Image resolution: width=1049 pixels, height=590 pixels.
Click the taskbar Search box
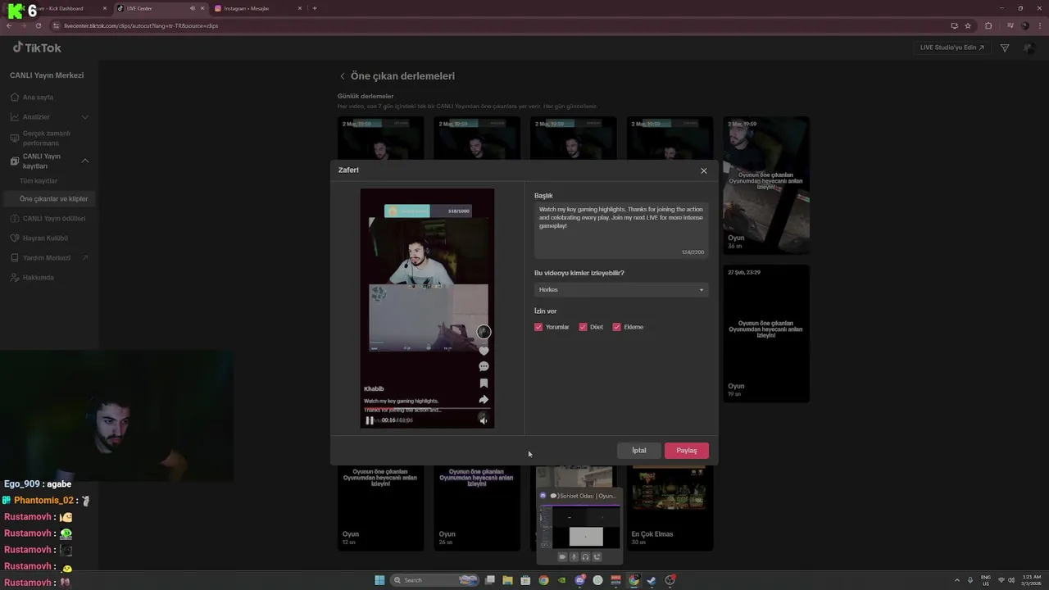point(436,580)
